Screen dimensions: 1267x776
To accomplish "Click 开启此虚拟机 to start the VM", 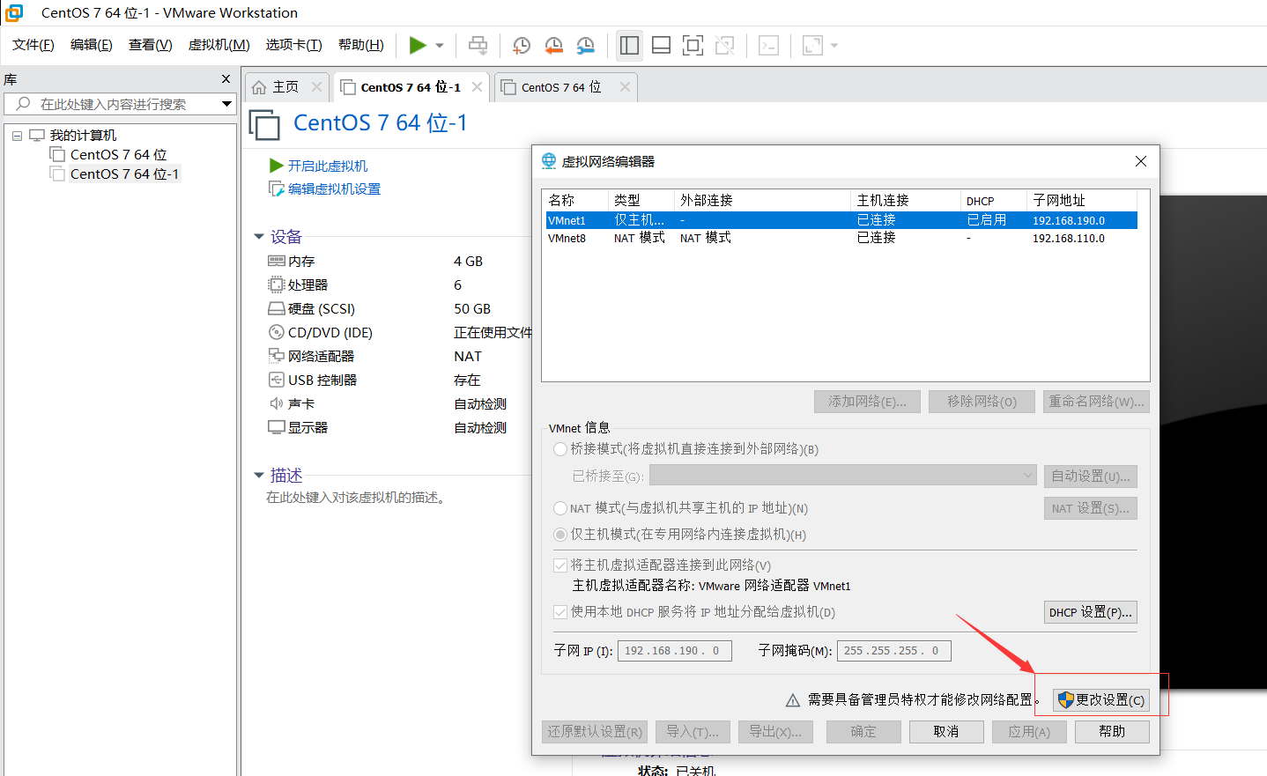I will point(327,166).
